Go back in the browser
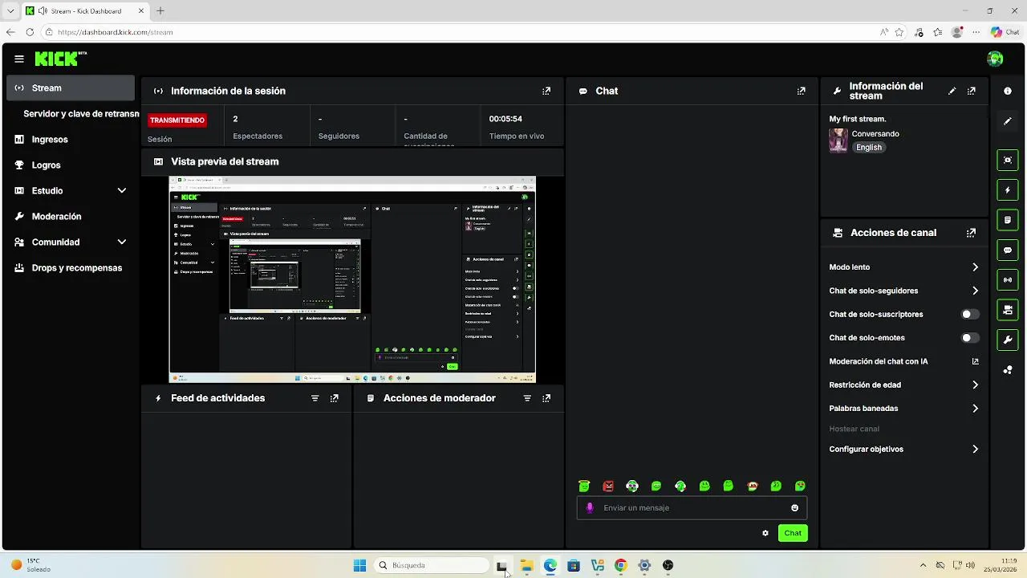The image size is (1027, 578). click(10, 32)
